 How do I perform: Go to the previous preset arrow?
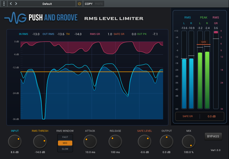pyautogui.click(x=11, y=4)
